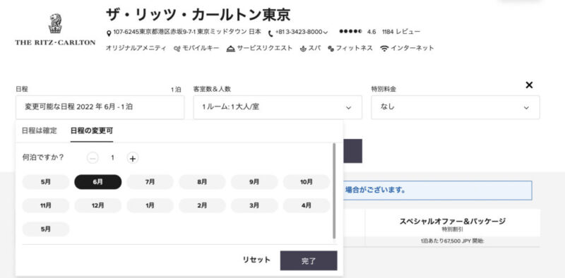Open the rooms and guests dropdown
This screenshot has width=565, height=278.
click(x=278, y=107)
